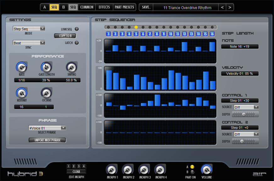
Task: Click Control 2 Depth slider handle
Action: click(x=242, y=141)
